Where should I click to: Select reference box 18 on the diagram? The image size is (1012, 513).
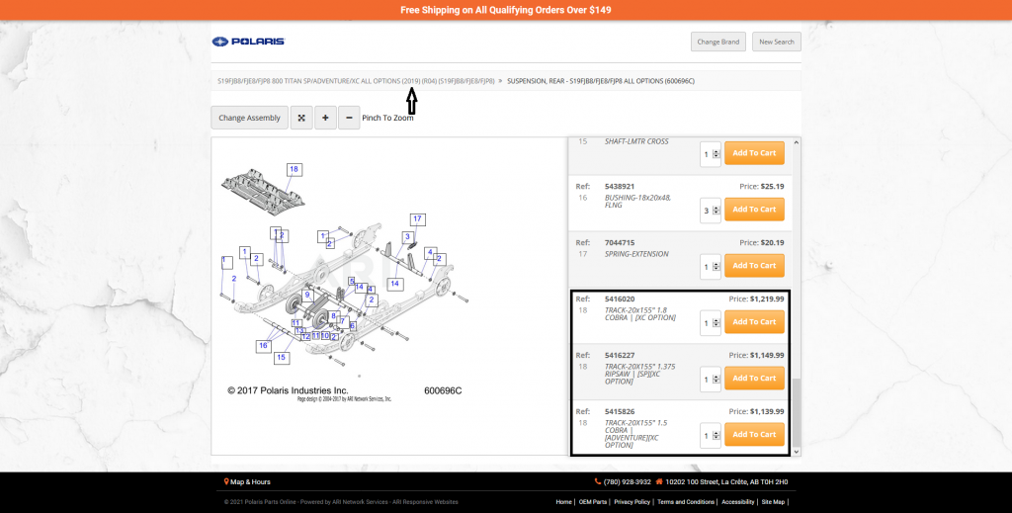[x=294, y=169]
